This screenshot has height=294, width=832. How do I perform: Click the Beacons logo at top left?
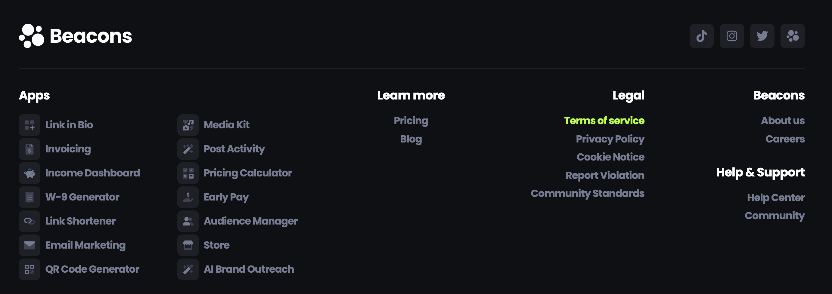(75, 36)
